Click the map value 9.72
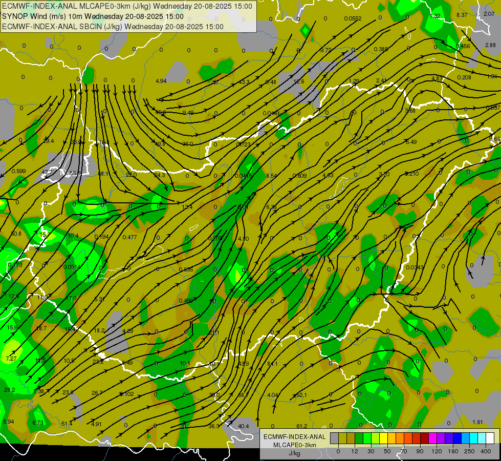 326,50
